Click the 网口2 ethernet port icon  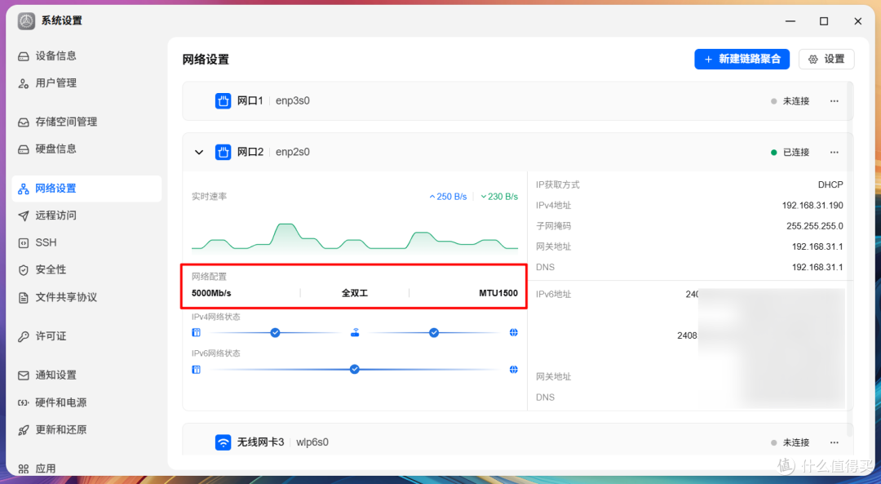(223, 153)
